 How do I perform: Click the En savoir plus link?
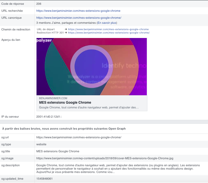107,23
